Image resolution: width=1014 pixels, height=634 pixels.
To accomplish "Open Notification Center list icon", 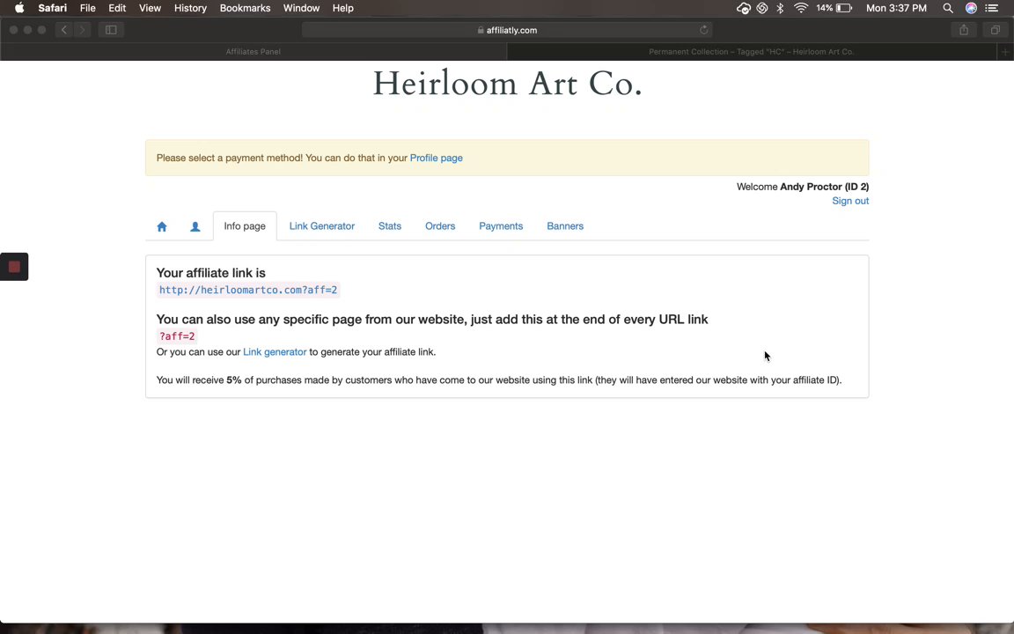I will point(991,8).
